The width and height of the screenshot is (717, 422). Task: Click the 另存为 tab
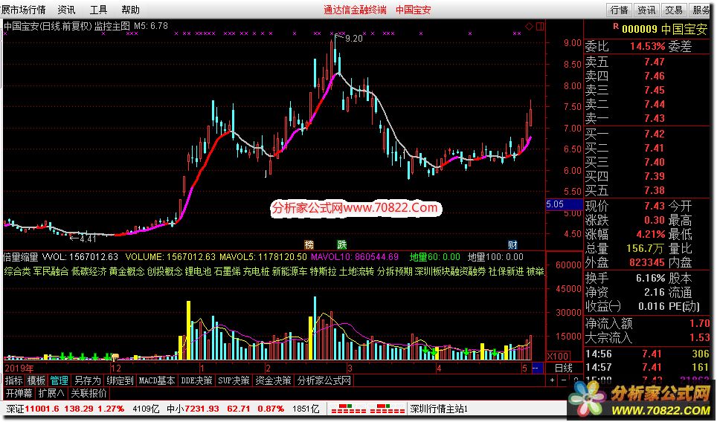click(x=87, y=380)
